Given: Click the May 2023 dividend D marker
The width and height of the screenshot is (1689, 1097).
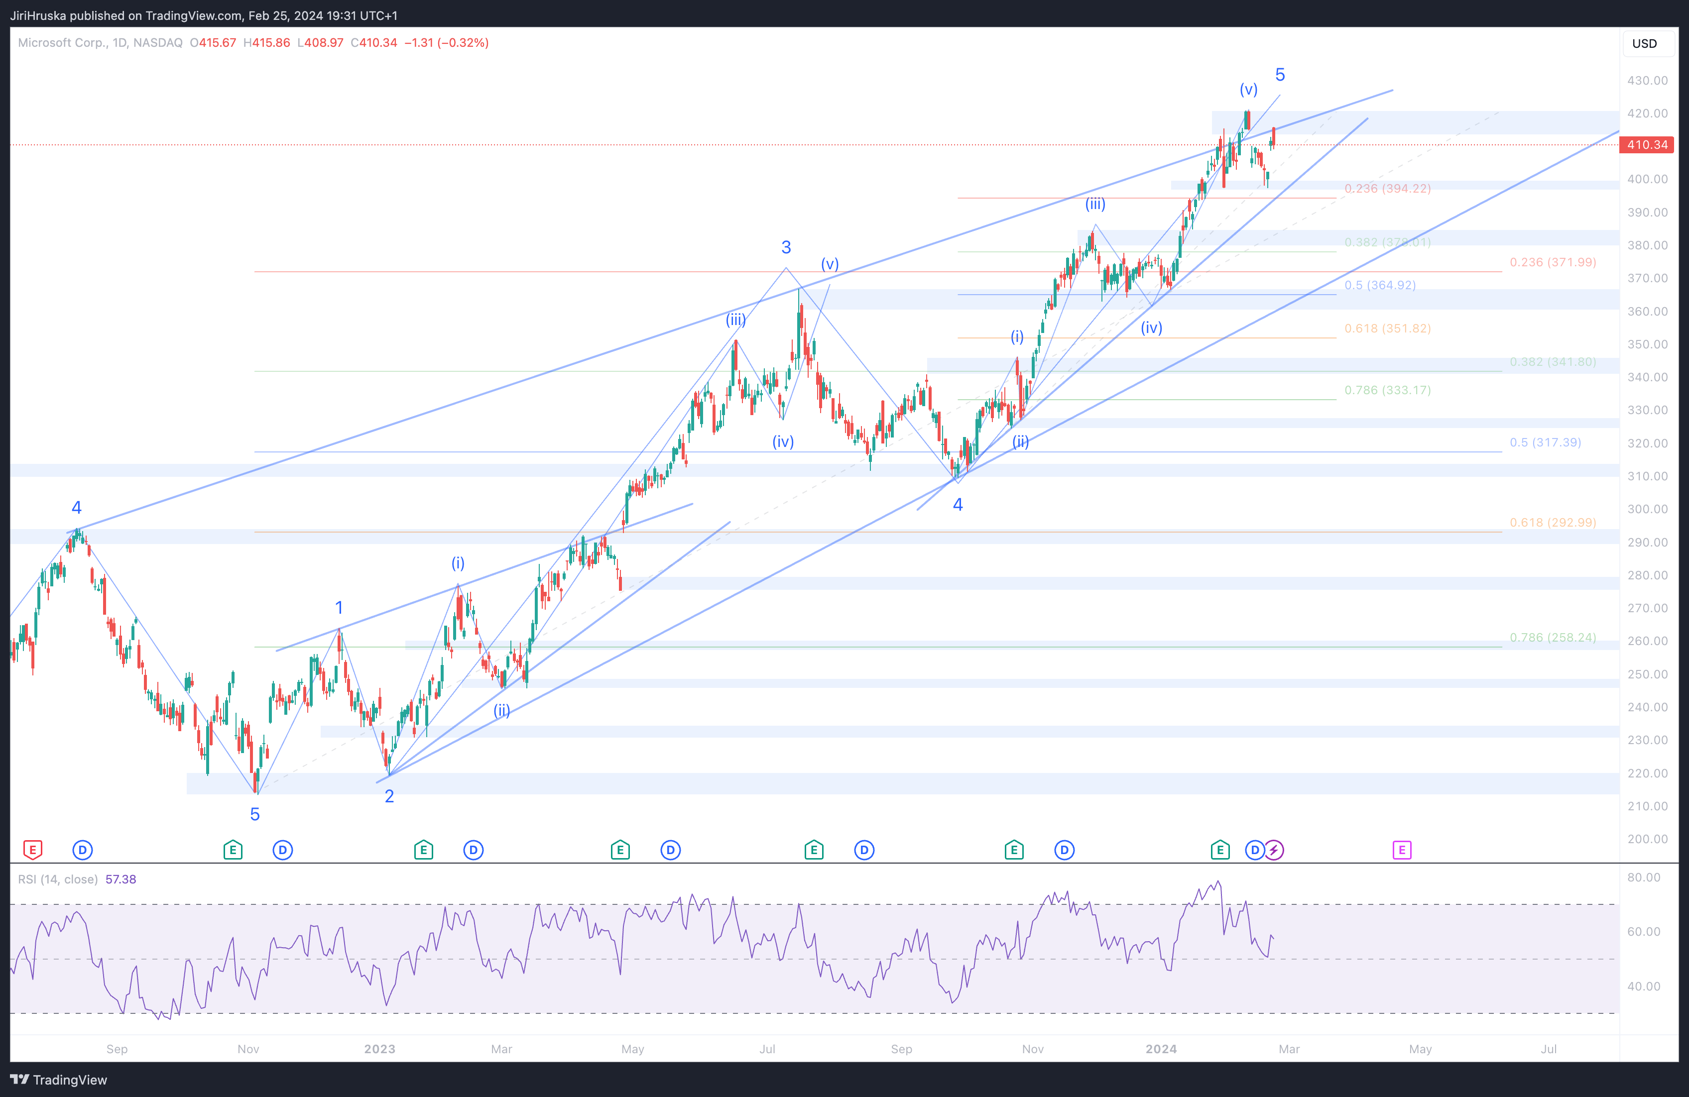Looking at the screenshot, I should (671, 849).
